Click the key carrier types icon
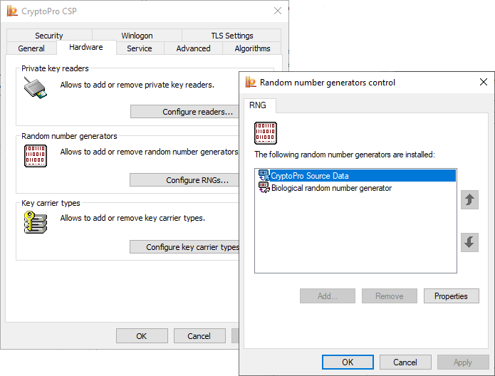Image resolution: width=495 pixels, height=376 pixels. coord(36,222)
